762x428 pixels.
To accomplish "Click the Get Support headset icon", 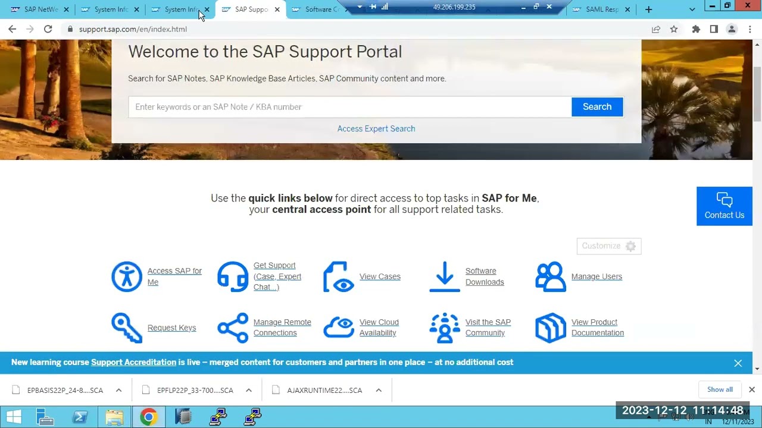I will click(x=233, y=276).
